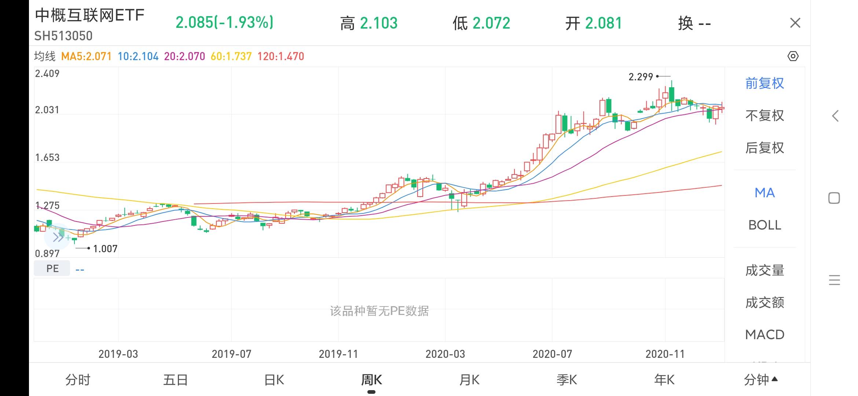The image size is (858, 396).
Task: Tap the 换 turnover rate field
Action: pyautogui.click(x=694, y=23)
